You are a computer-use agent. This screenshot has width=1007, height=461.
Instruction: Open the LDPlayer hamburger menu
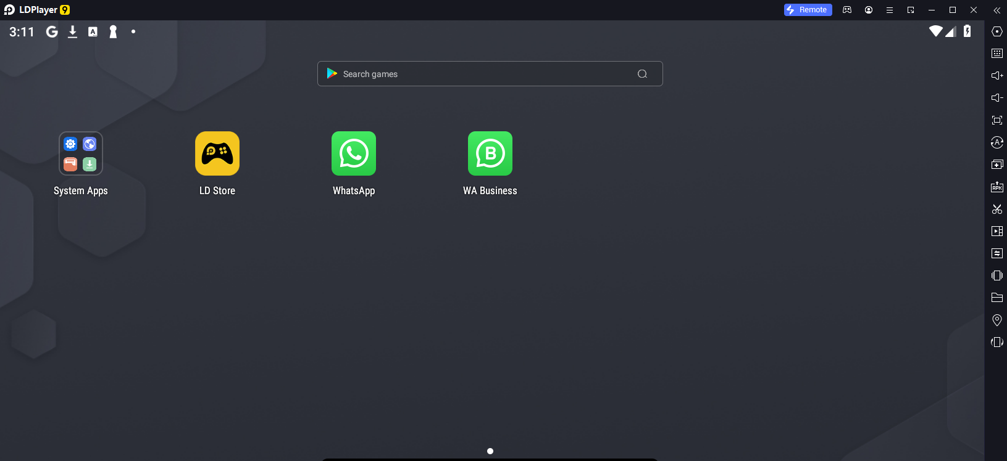(x=890, y=10)
